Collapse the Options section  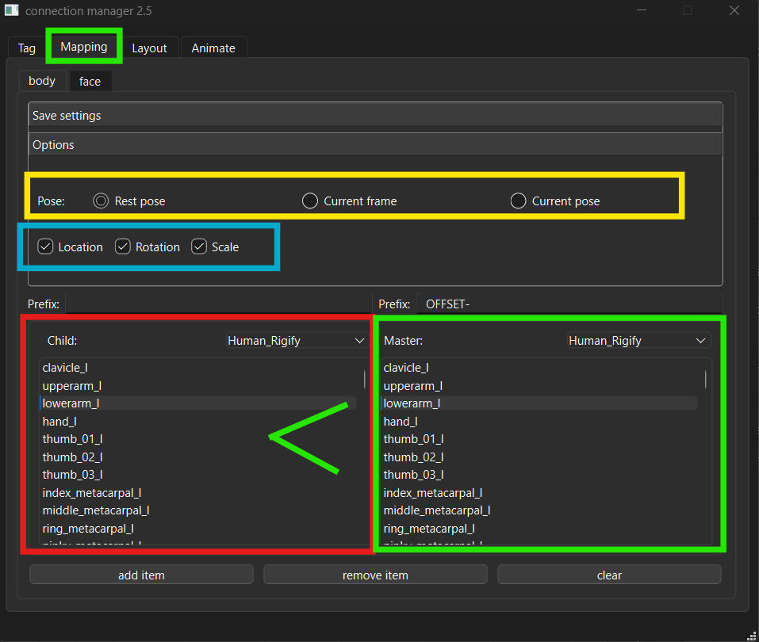tap(374, 145)
